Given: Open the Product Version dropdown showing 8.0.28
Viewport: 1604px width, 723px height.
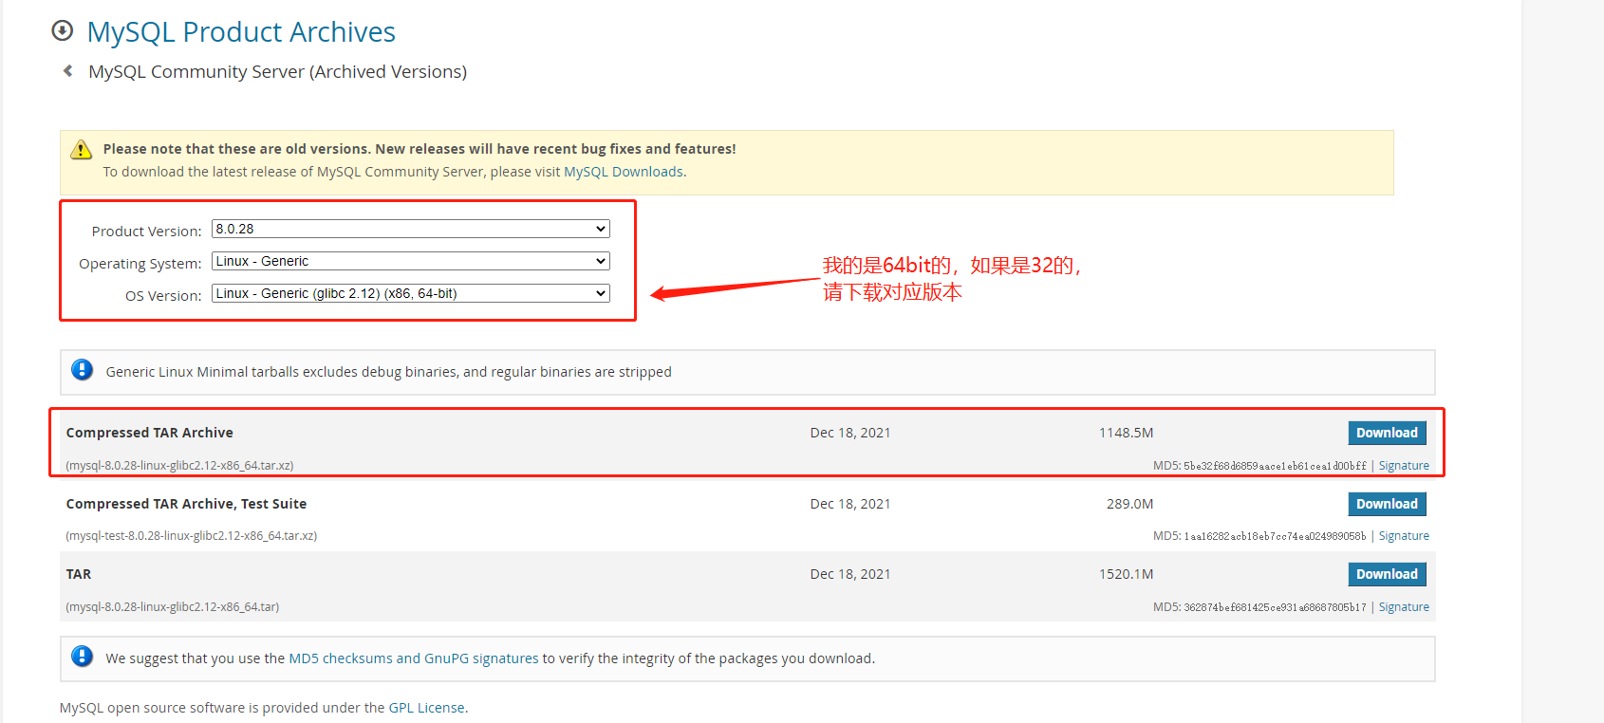Looking at the screenshot, I should [x=411, y=229].
